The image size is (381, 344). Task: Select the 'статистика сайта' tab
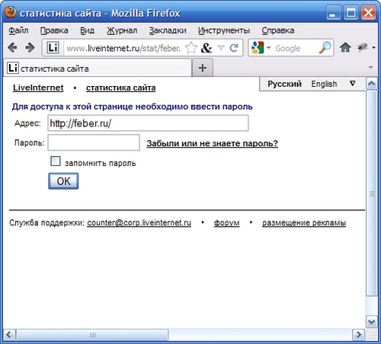(98, 68)
